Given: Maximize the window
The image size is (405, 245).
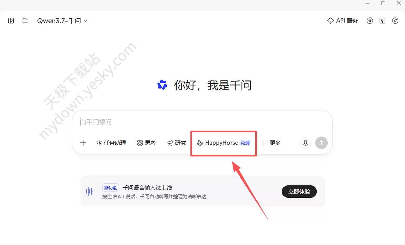Looking at the screenshot, I should [x=383, y=3].
